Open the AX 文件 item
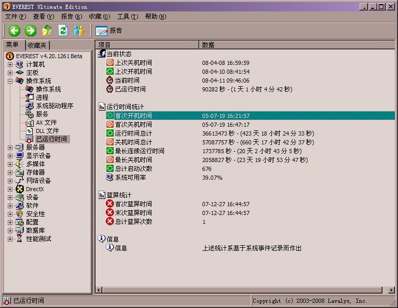 click(x=46, y=123)
